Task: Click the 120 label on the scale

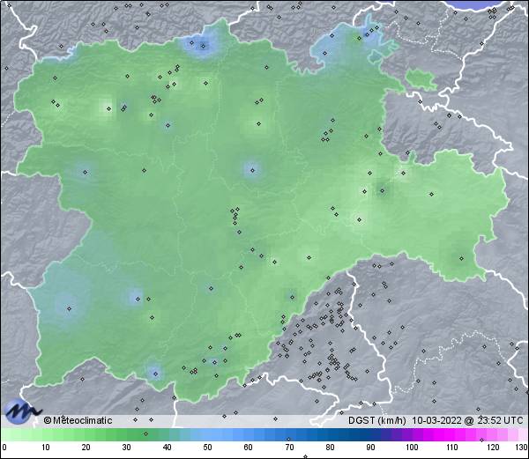Action: tap(493, 448)
